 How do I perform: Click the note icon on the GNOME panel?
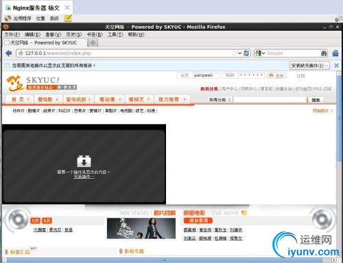68,18
